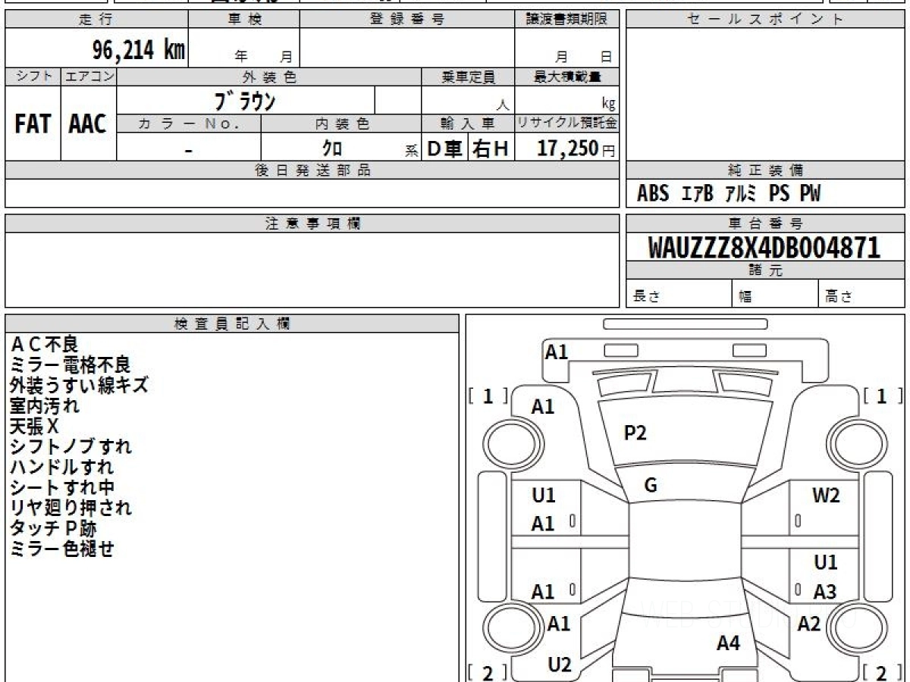
Task: Click the シートすれ中 note
Action: pos(62,488)
